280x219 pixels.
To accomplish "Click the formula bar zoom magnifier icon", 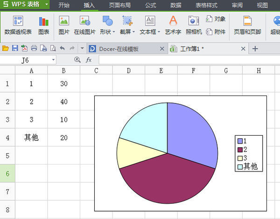I will click(x=77, y=60).
